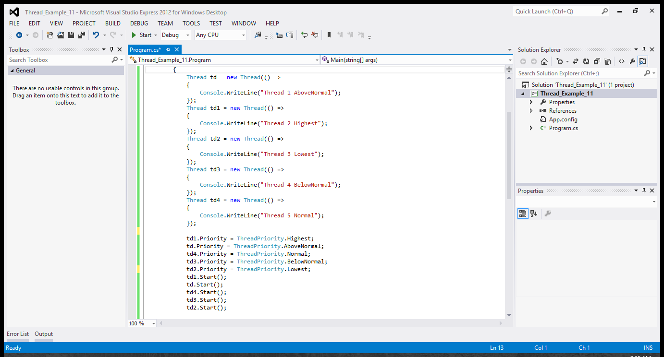Toggle auto-hide pin on Properties panel
This screenshot has height=357, width=664.
[644, 190]
